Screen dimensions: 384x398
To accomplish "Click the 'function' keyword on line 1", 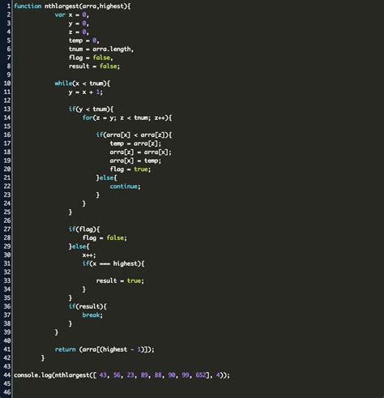I will point(28,6).
